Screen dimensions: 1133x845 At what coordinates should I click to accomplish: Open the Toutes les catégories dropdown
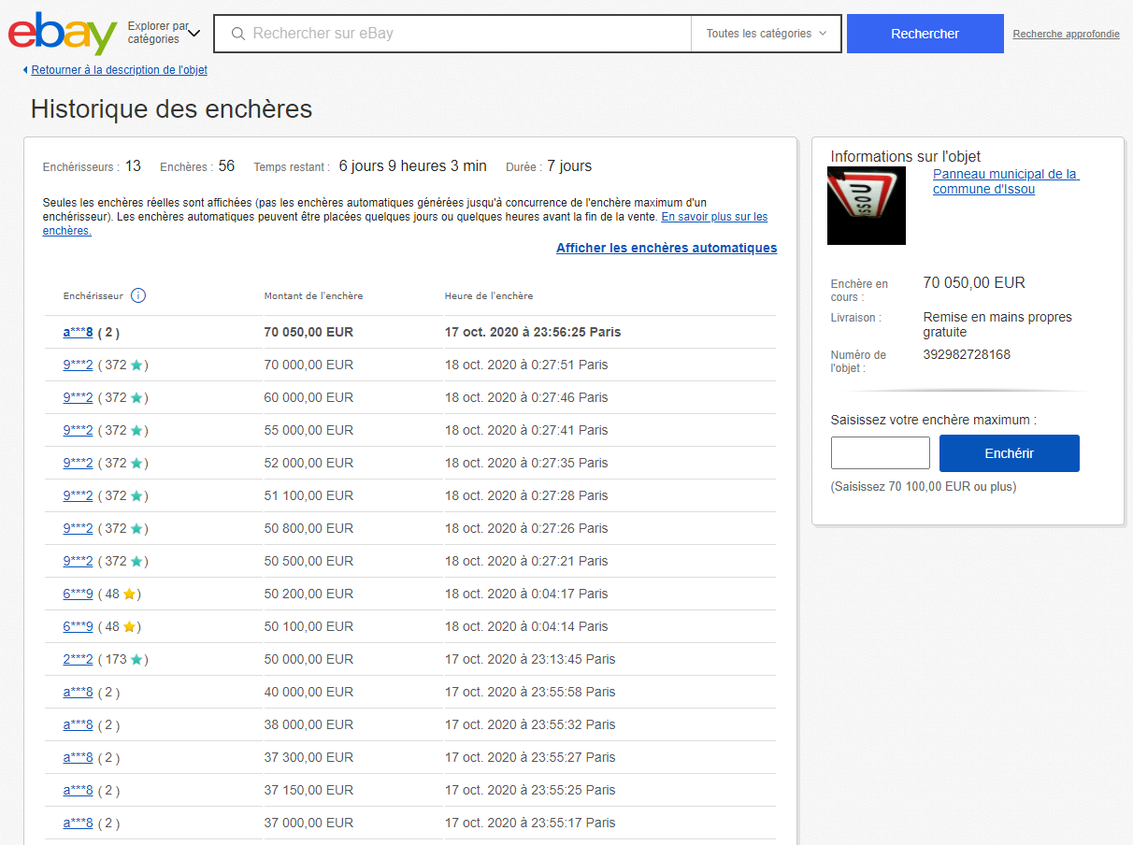[766, 34]
